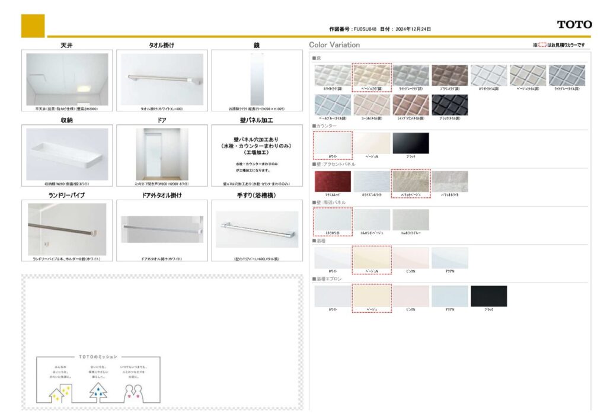607x420 pixels.
Task: Click the TOTO logo in the header
Action: coord(574,24)
